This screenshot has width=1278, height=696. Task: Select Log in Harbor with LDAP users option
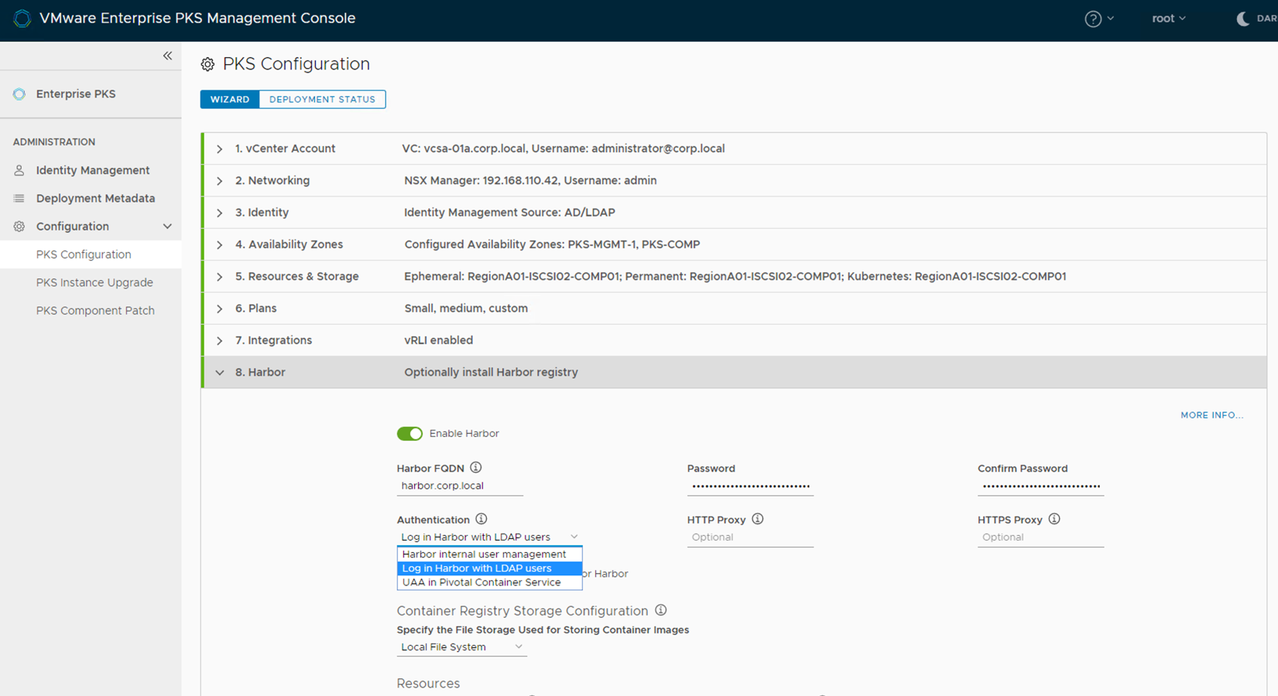[x=489, y=568]
